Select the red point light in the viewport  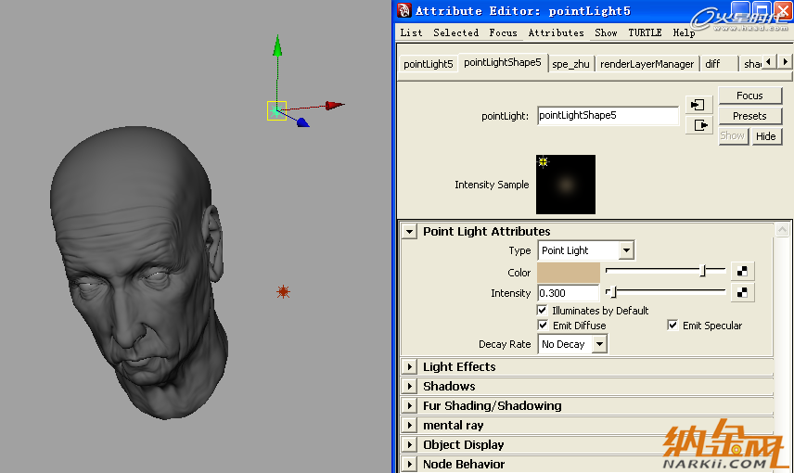pos(283,292)
